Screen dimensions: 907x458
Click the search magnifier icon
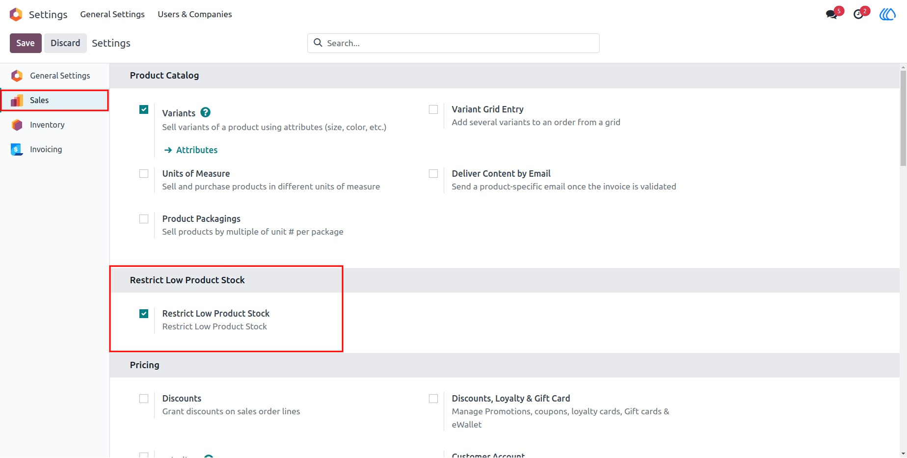point(318,43)
